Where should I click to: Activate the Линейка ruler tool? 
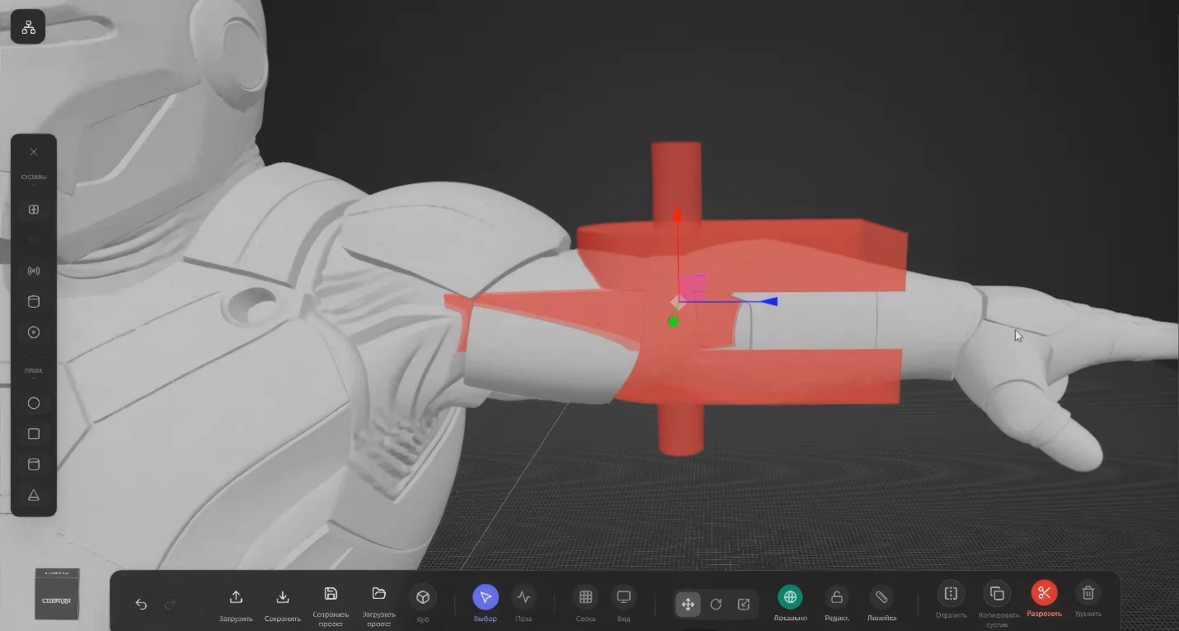(881, 604)
